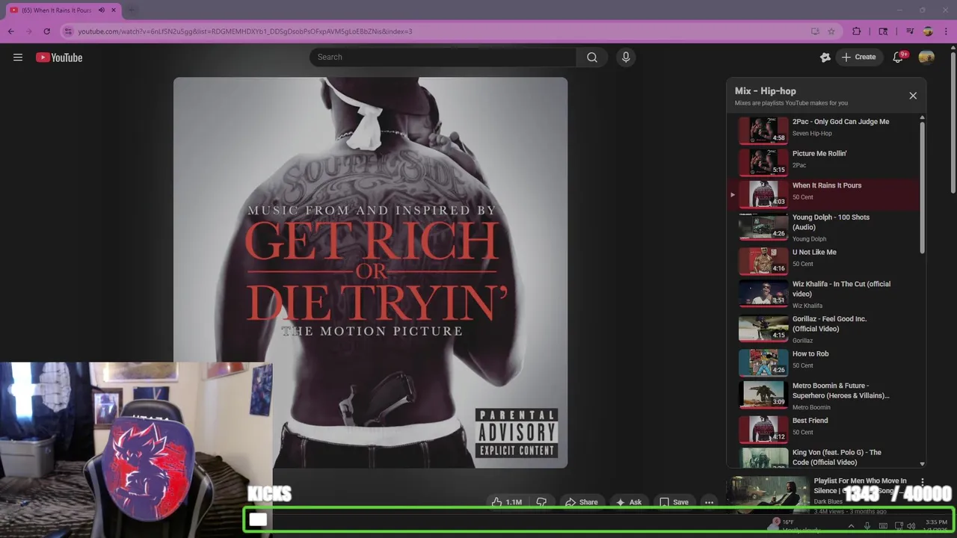
Task: Click the install app icon in address bar
Action: pyautogui.click(x=815, y=31)
